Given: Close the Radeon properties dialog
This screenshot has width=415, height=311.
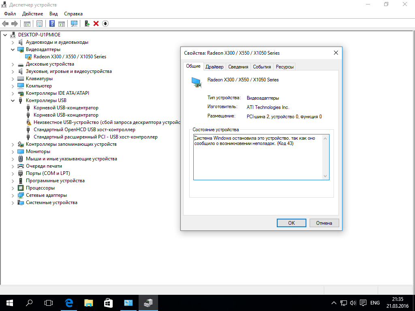Looking at the screenshot, I should 336,53.
